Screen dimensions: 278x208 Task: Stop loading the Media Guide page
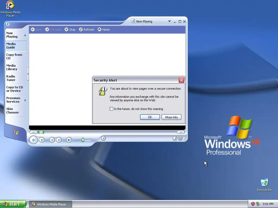coord(70,30)
